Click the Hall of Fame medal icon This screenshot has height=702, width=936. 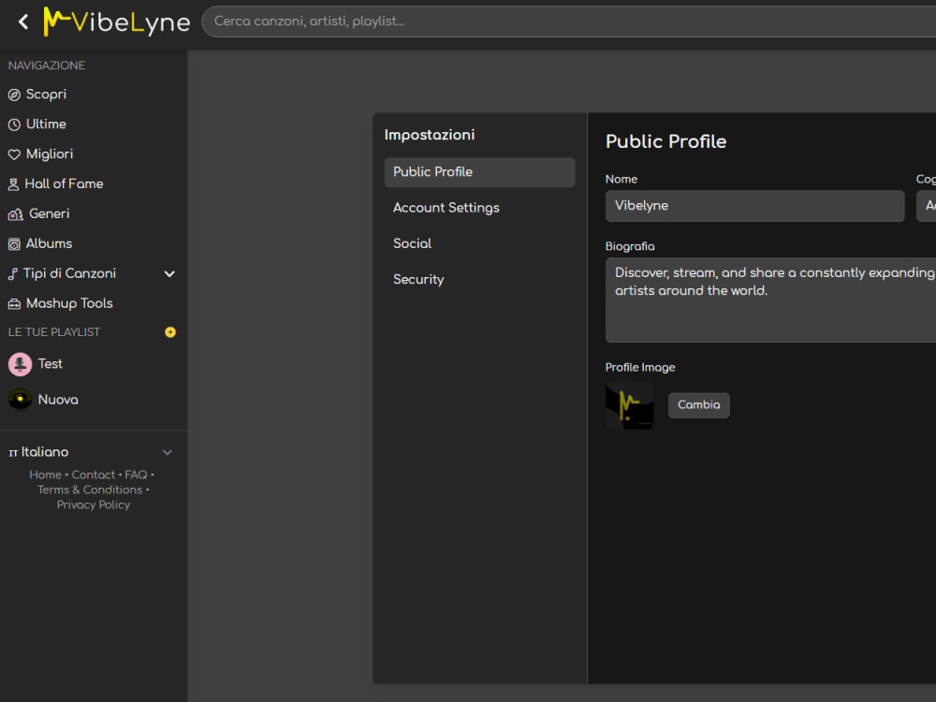(x=13, y=184)
